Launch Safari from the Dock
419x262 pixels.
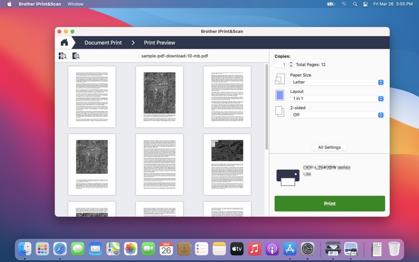60,249
